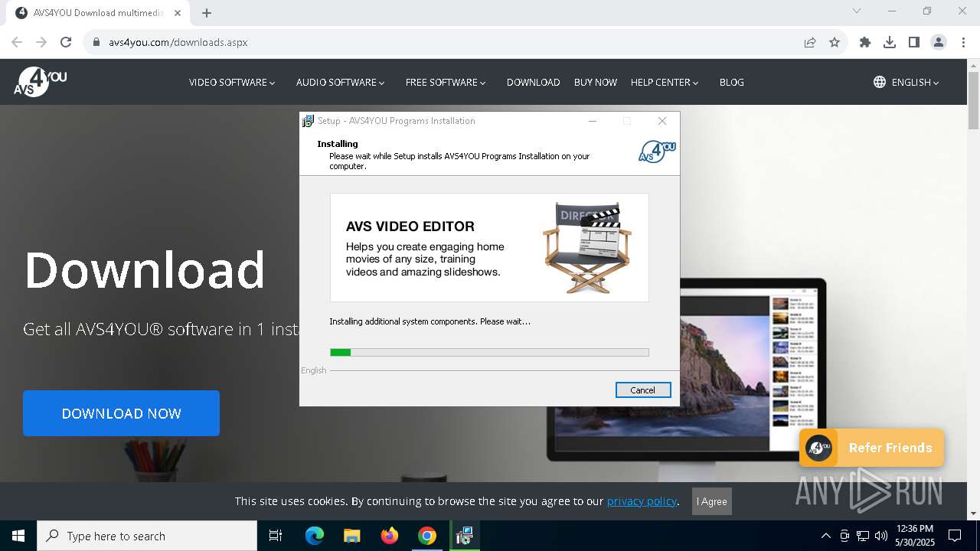The height and width of the screenshot is (551, 980).
Task: Click the installation progress bar
Action: 489,352
